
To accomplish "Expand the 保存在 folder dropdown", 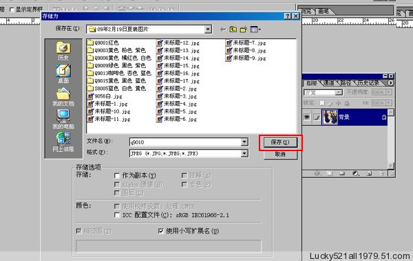I will [208, 29].
